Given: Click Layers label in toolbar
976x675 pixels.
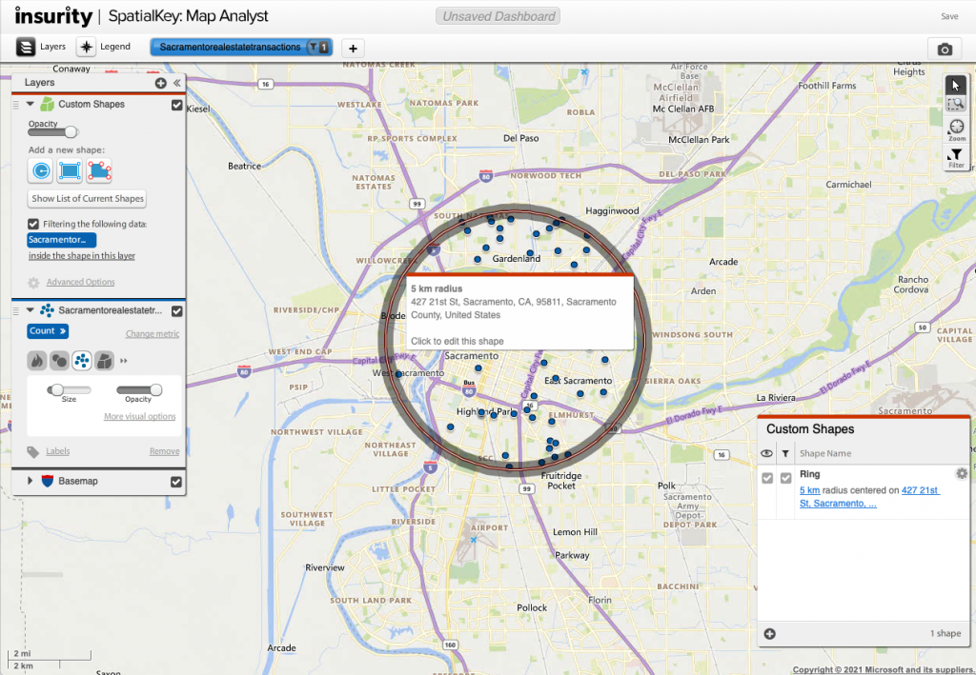Looking at the screenshot, I should pos(53,47).
